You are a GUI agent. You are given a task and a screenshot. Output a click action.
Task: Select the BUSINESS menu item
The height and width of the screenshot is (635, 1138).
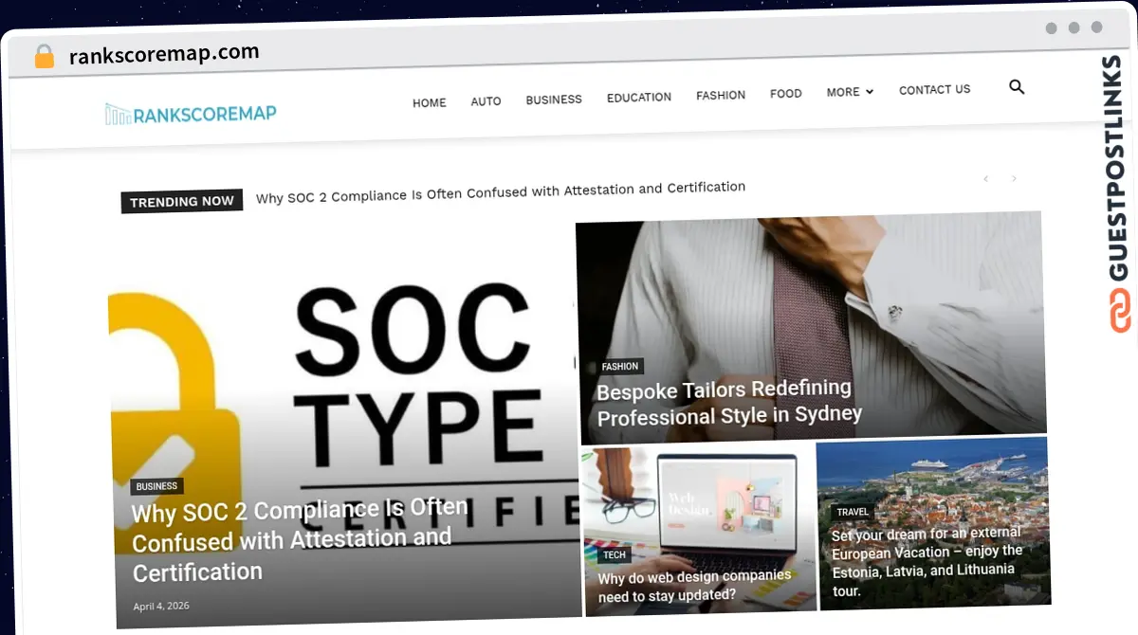tap(554, 99)
